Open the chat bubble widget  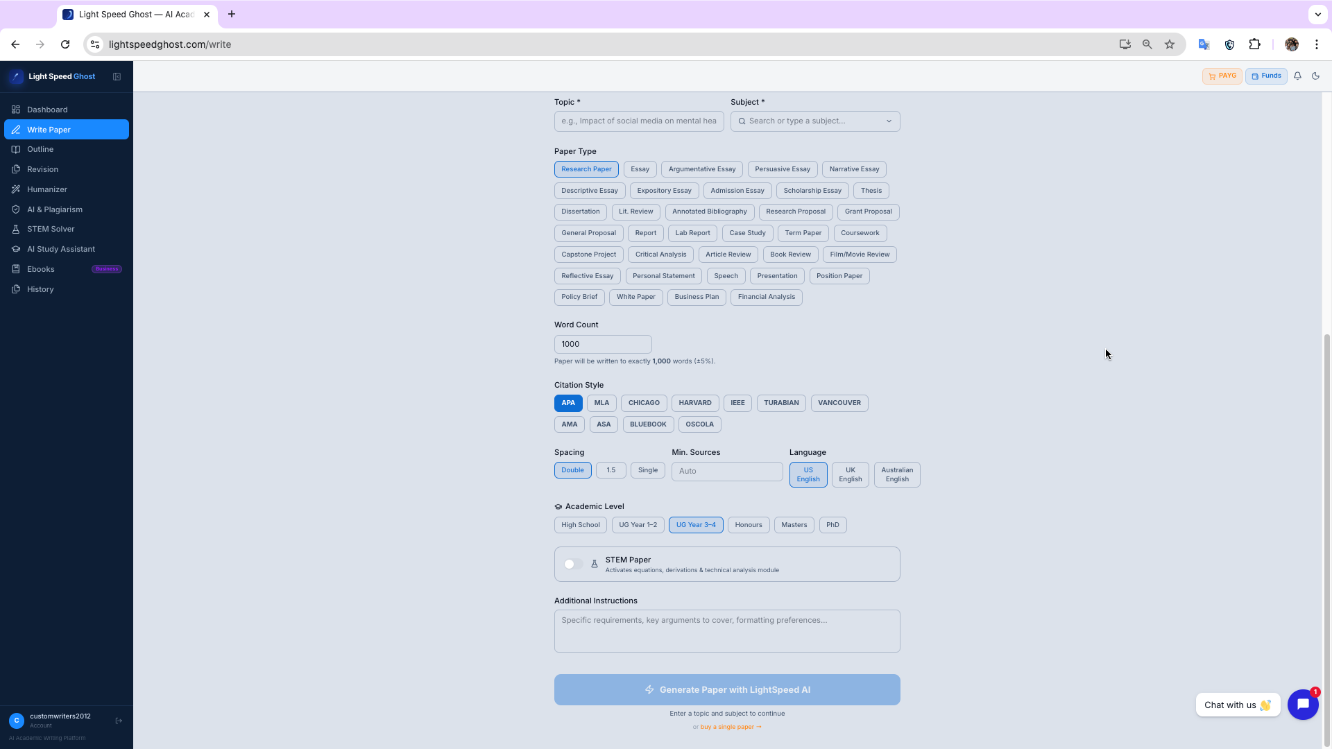(x=1303, y=705)
